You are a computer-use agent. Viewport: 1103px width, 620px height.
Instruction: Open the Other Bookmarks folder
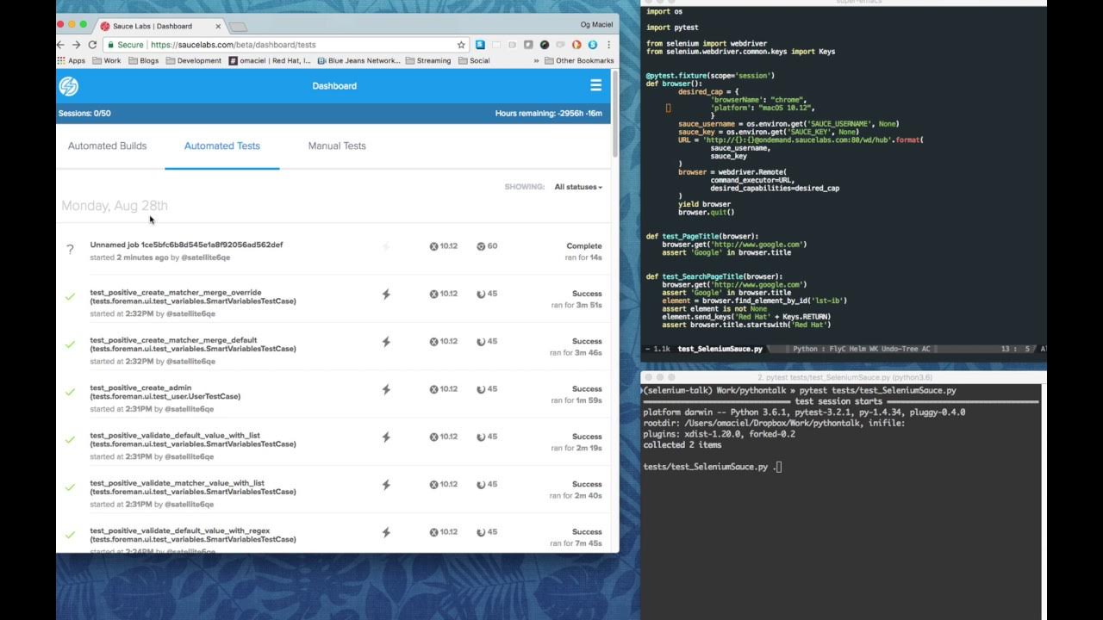[x=579, y=61]
